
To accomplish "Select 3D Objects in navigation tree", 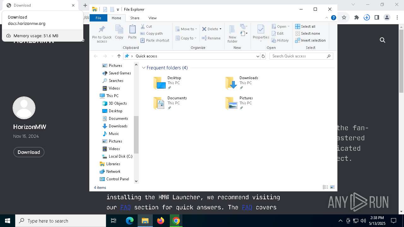I will (x=115, y=103).
